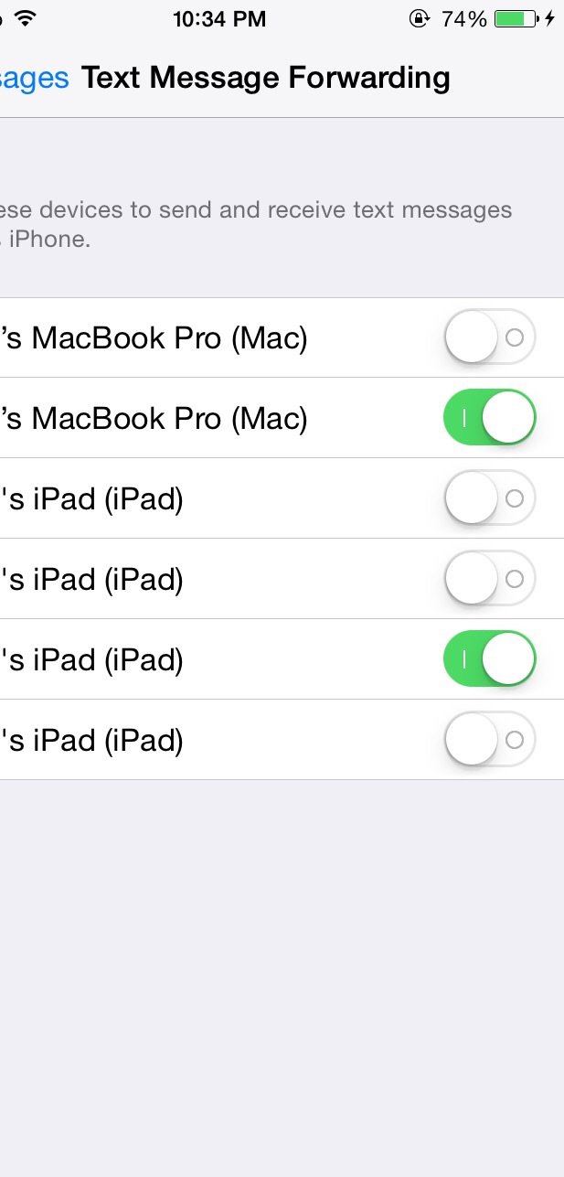The height and width of the screenshot is (1177, 564).
Task: Tap the Wi-Fi signal icon in status bar
Action: 25,18
